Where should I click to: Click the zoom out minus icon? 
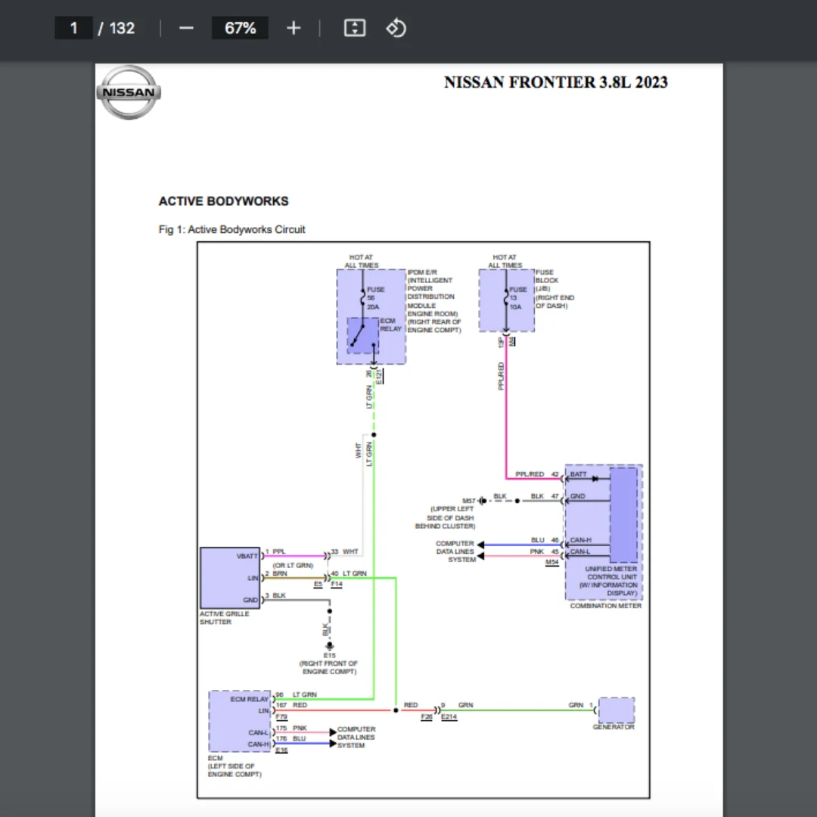point(186,28)
